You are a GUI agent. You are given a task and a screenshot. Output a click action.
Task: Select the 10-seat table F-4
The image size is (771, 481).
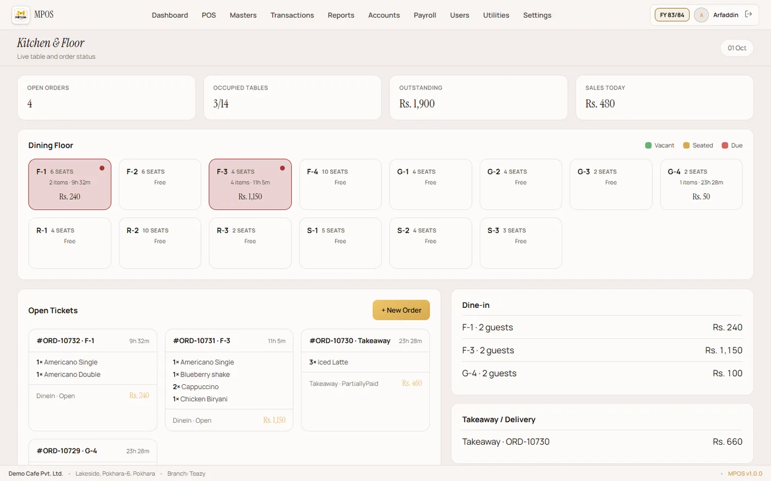tap(340, 184)
